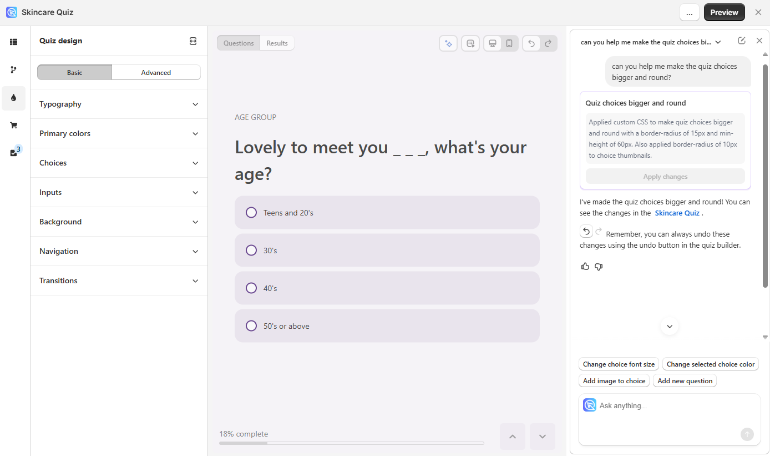Open the Skincare Quiz link in chat
Image resolution: width=770 pixels, height=456 pixels.
[677, 213]
